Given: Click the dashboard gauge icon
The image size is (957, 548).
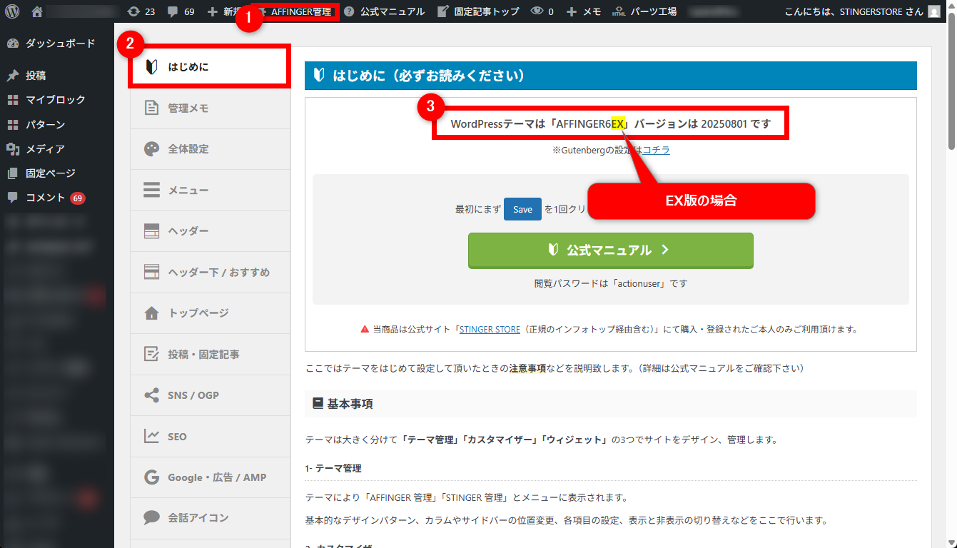Looking at the screenshot, I should click(13, 44).
